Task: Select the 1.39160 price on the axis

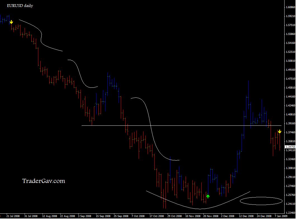Action: 290,123
